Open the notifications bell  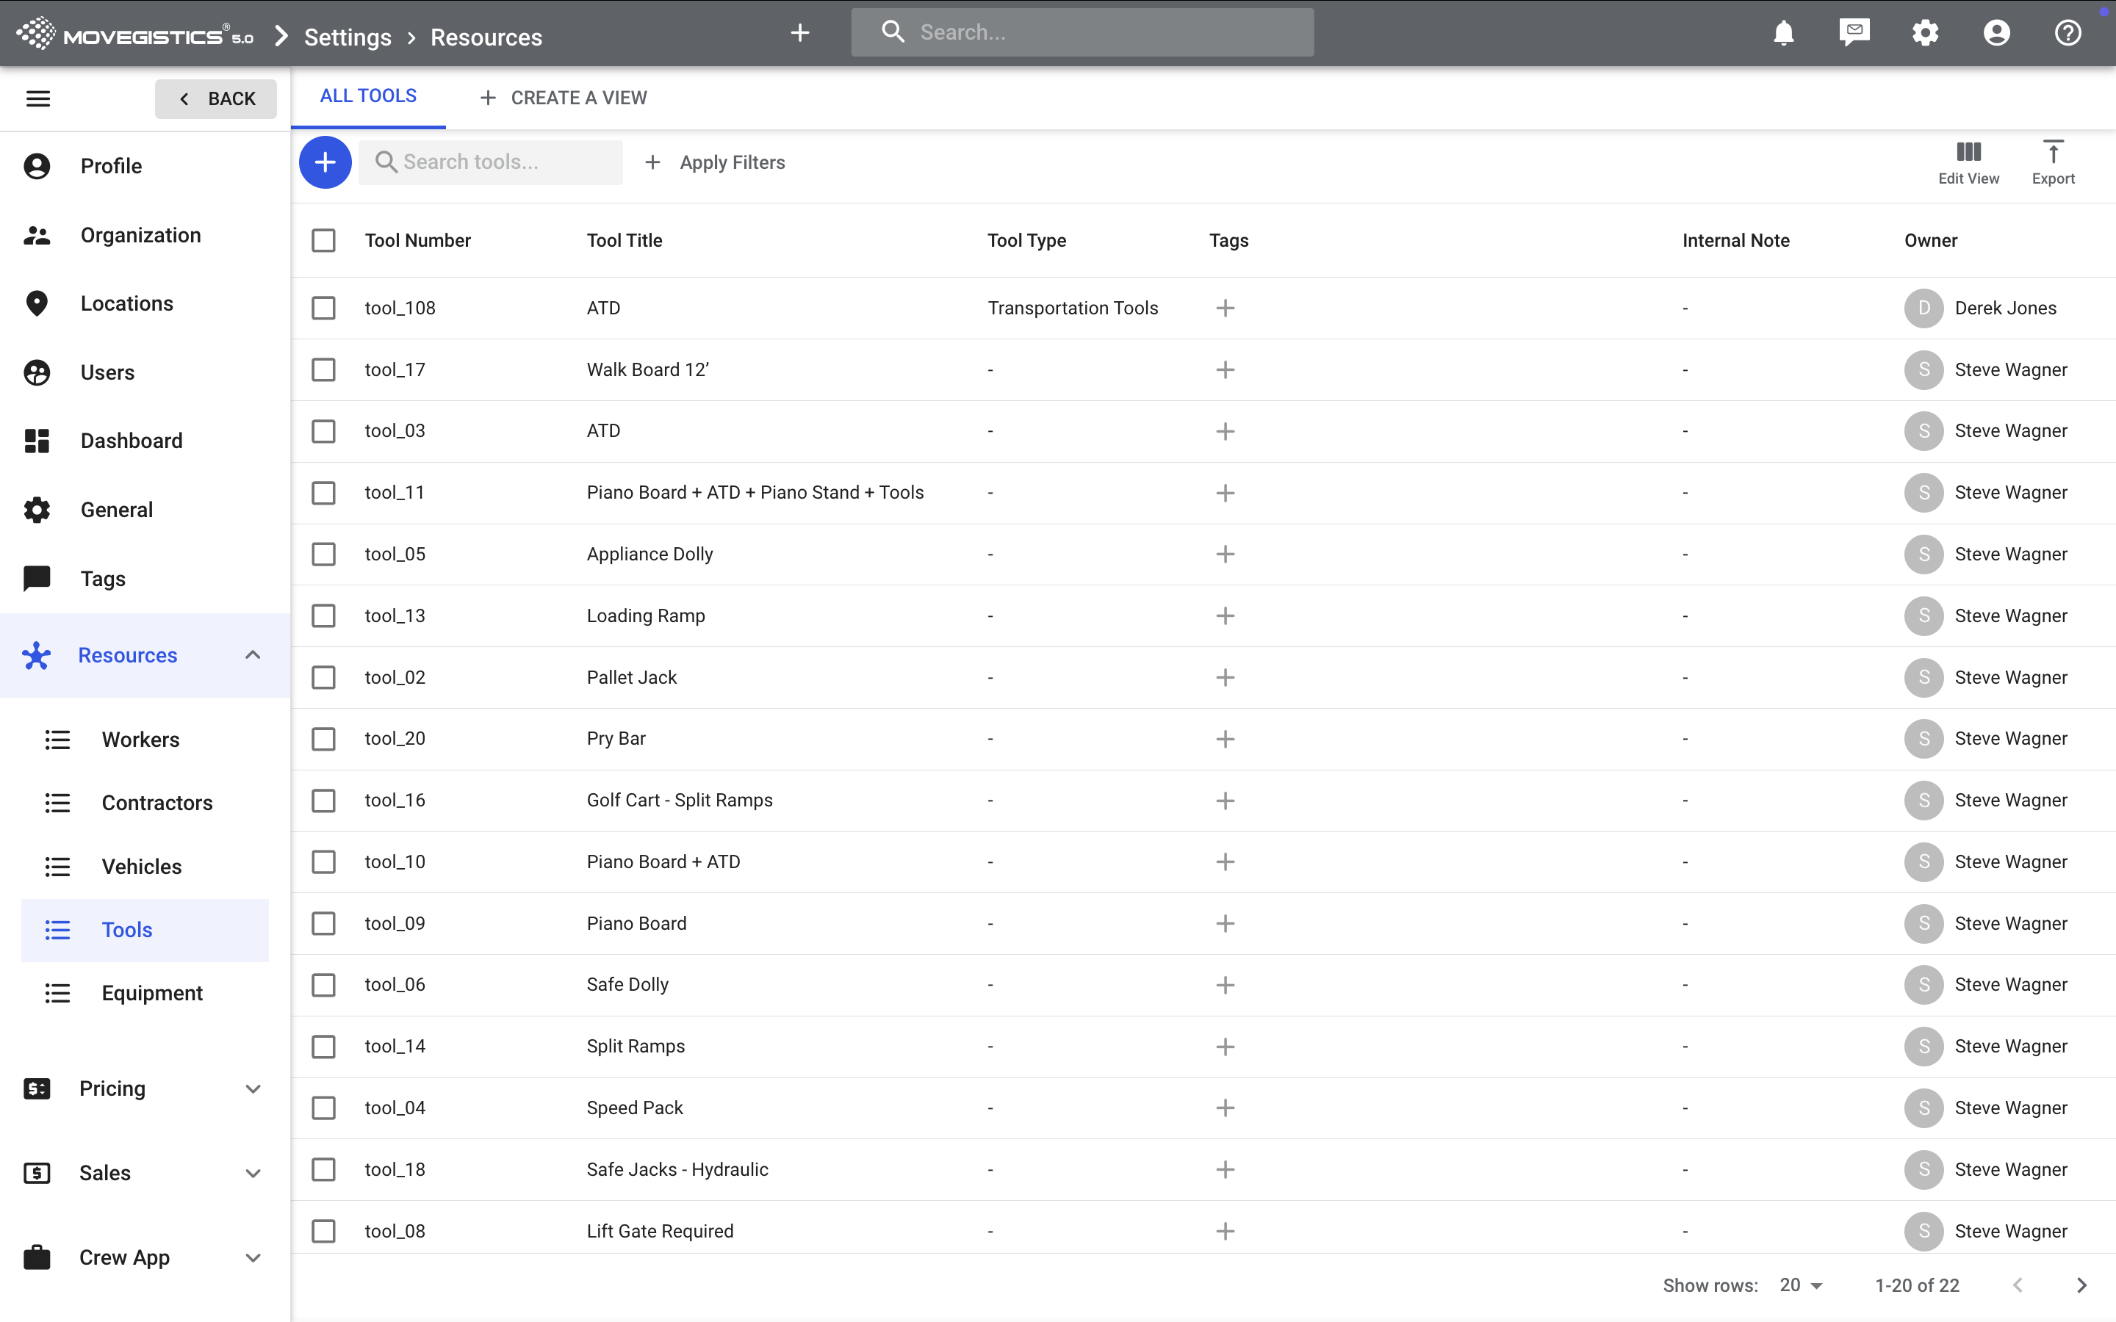coord(1783,33)
